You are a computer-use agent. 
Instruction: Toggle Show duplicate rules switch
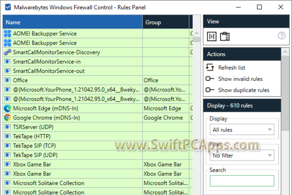tap(210, 90)
